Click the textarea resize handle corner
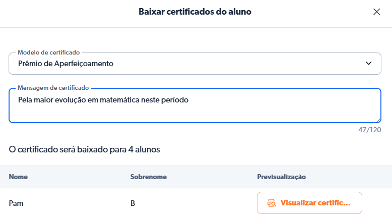 (x=378, y=120)
